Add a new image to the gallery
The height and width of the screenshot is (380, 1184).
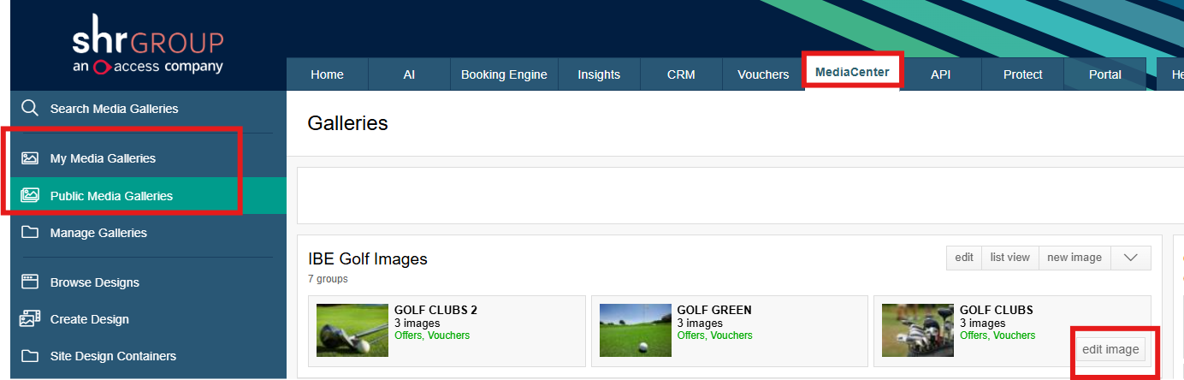click(x=1074, y=258)
